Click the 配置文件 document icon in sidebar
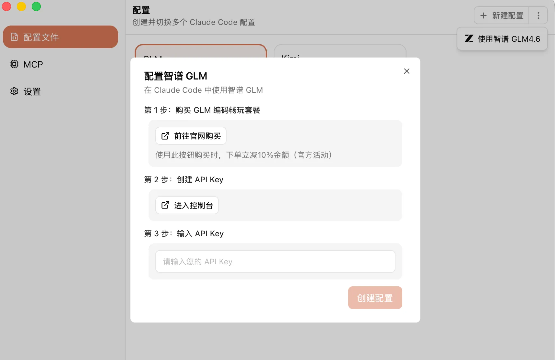Viewport: 555px width, 360px height. [14, 37]
